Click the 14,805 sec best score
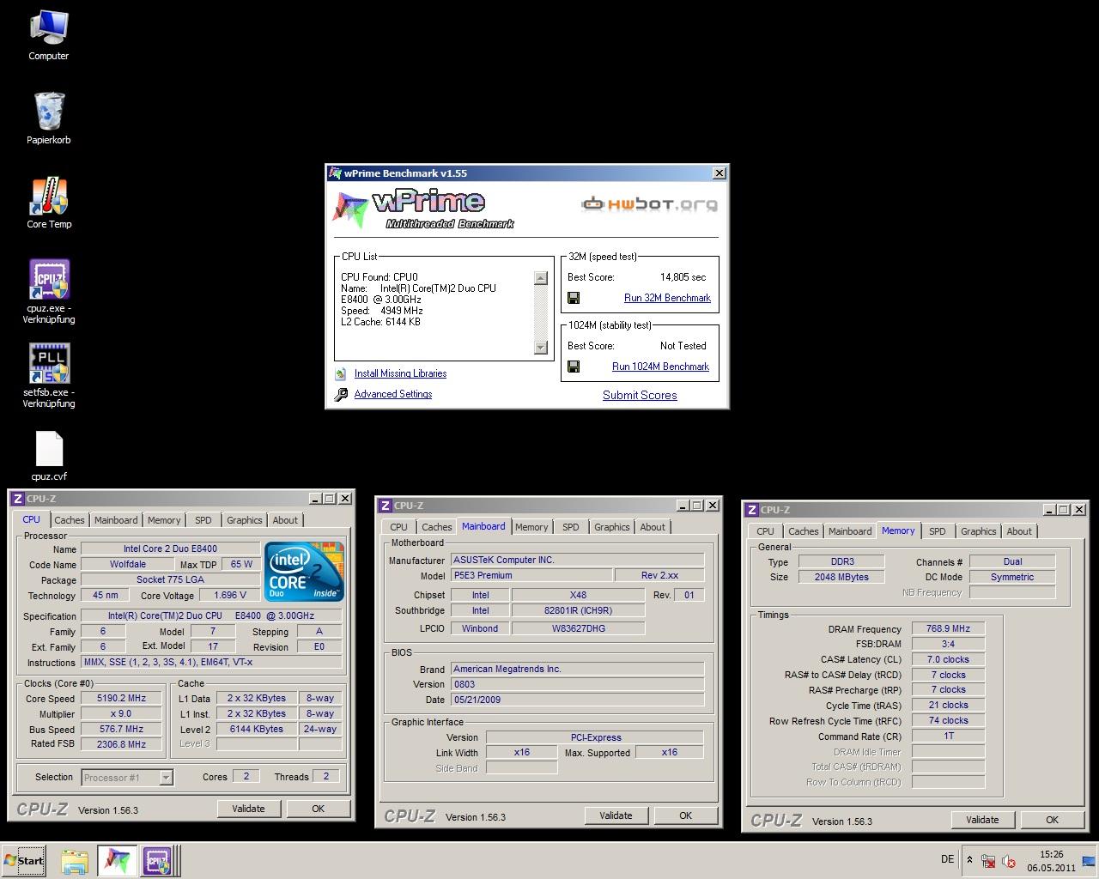This screenshot has height=879, width=1099. pyautogui.click(x=683, y=277)
